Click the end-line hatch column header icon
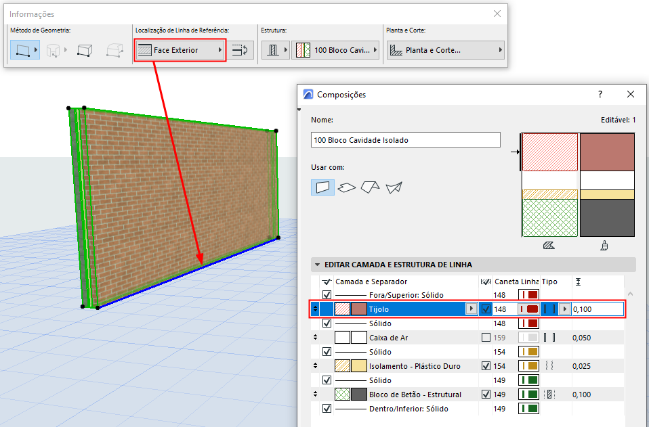649x427 pixels. [x=486, y=282]
